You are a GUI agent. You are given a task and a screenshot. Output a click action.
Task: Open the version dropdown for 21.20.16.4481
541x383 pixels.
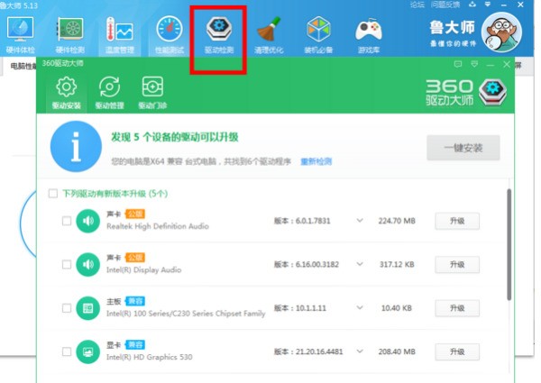pos(359,352)
